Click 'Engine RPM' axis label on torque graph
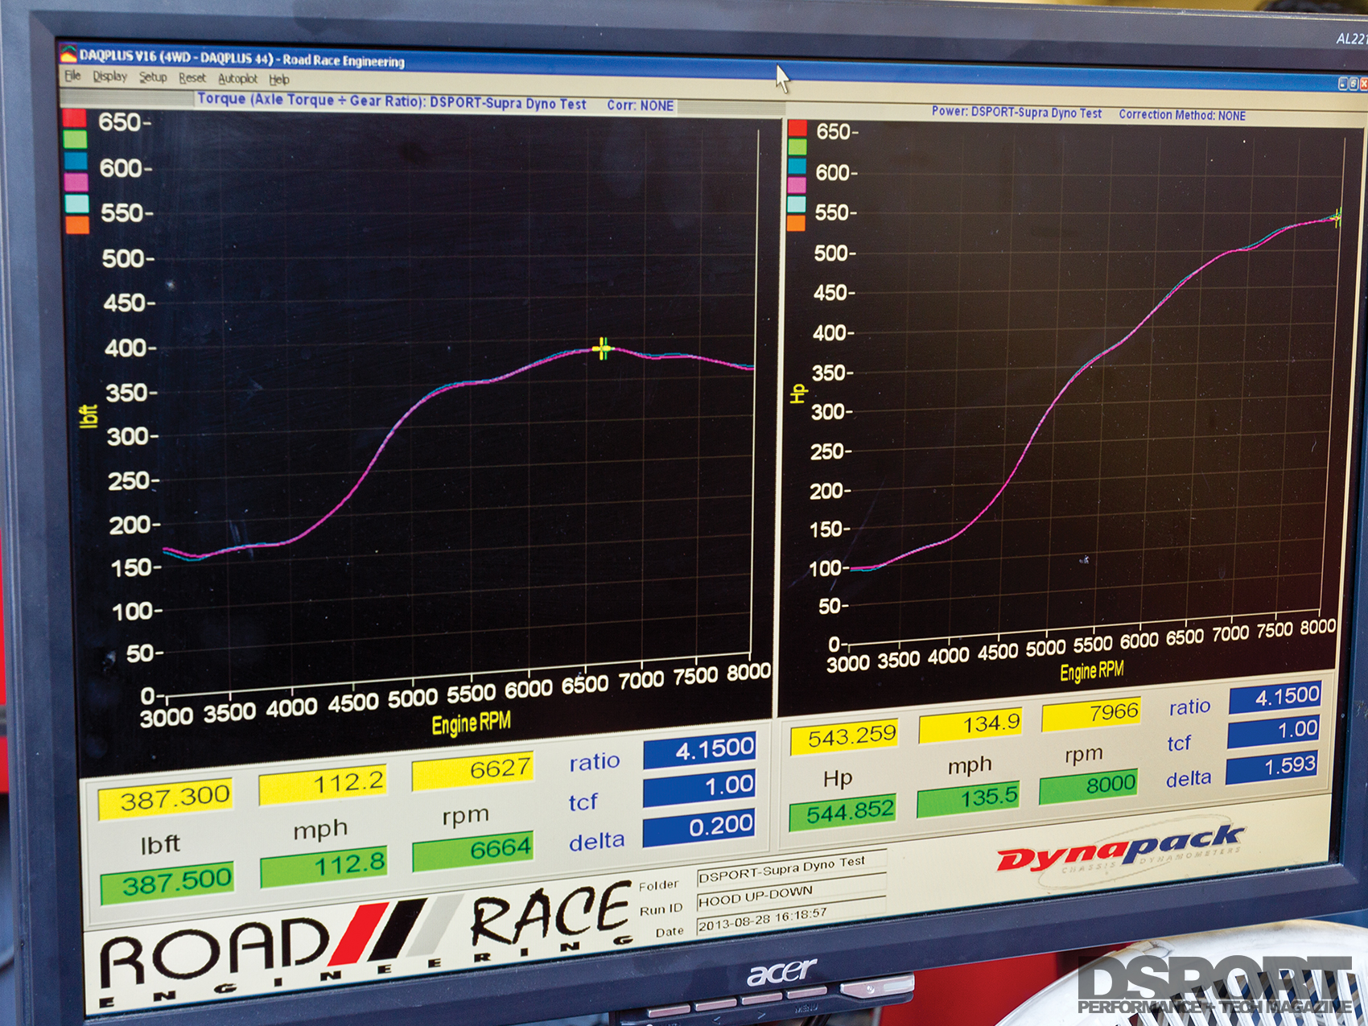1368x1026 pixels. tap(472, 723)
